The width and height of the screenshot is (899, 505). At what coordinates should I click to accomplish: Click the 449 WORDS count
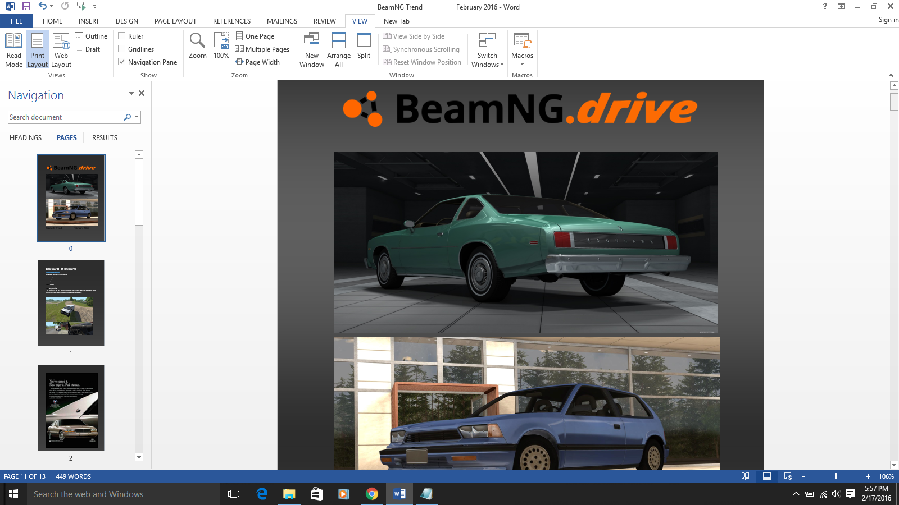pos(74,476)
